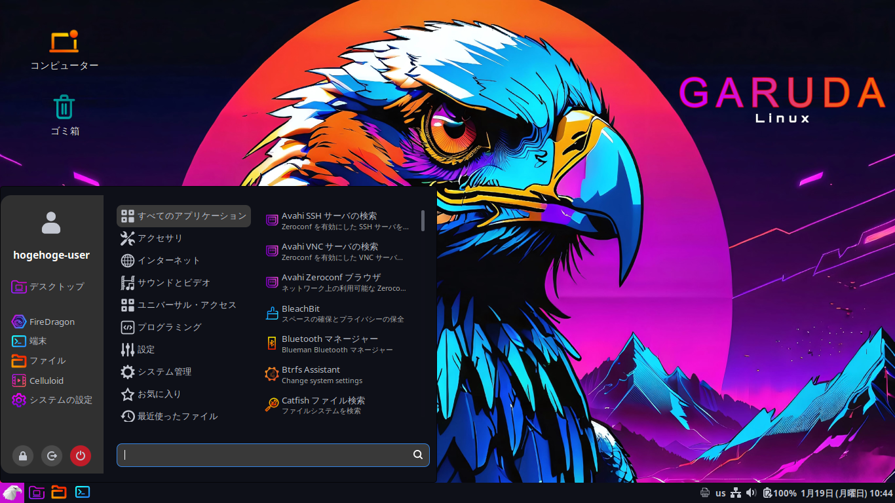Viewport: 895px width, 503px height.
Task: Launch the terminal from the taskbar
Action: [x=83, y=493]
